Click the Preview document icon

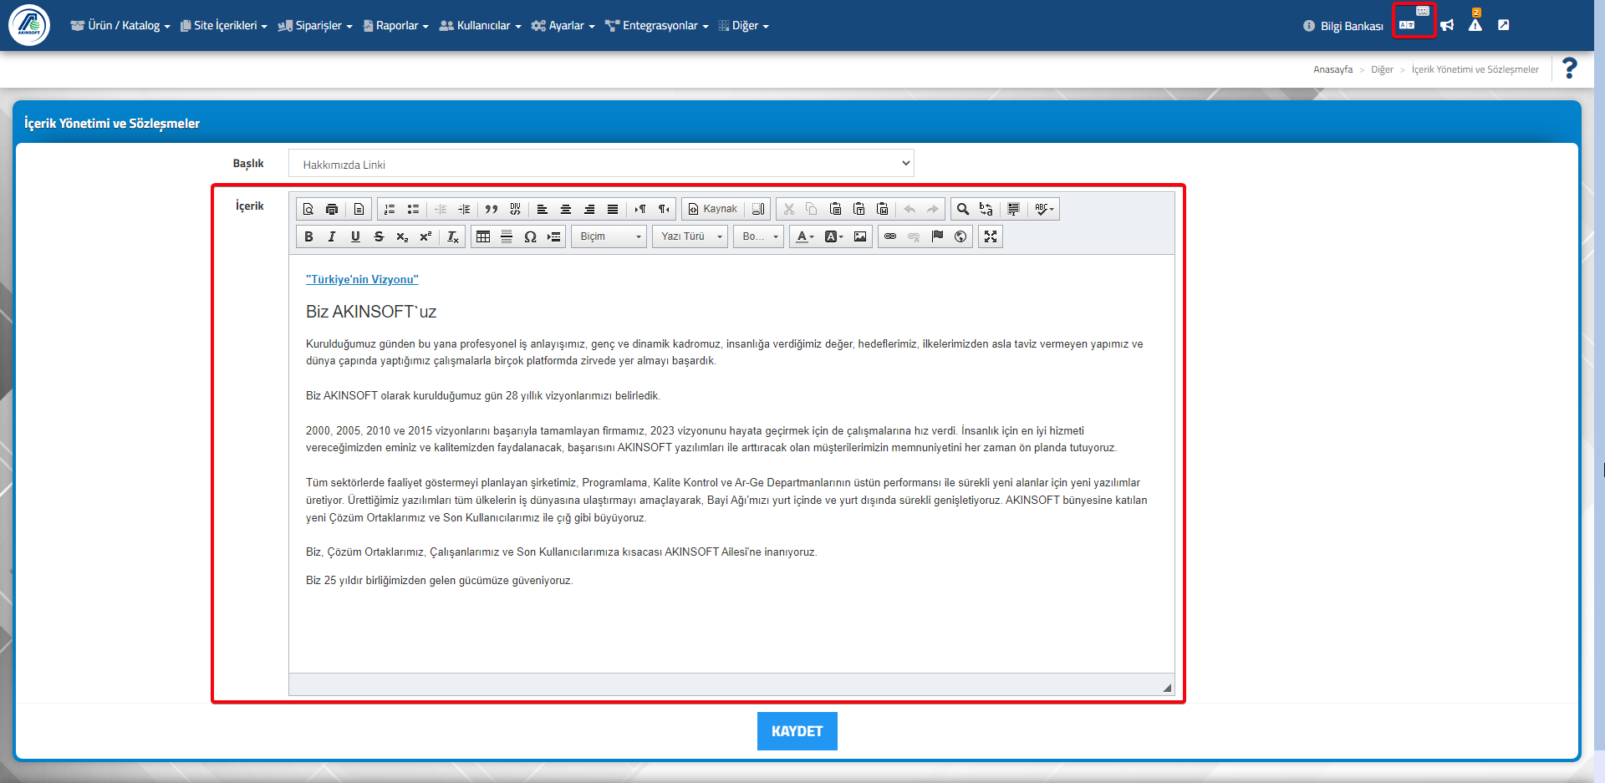(x=308, y=209)
